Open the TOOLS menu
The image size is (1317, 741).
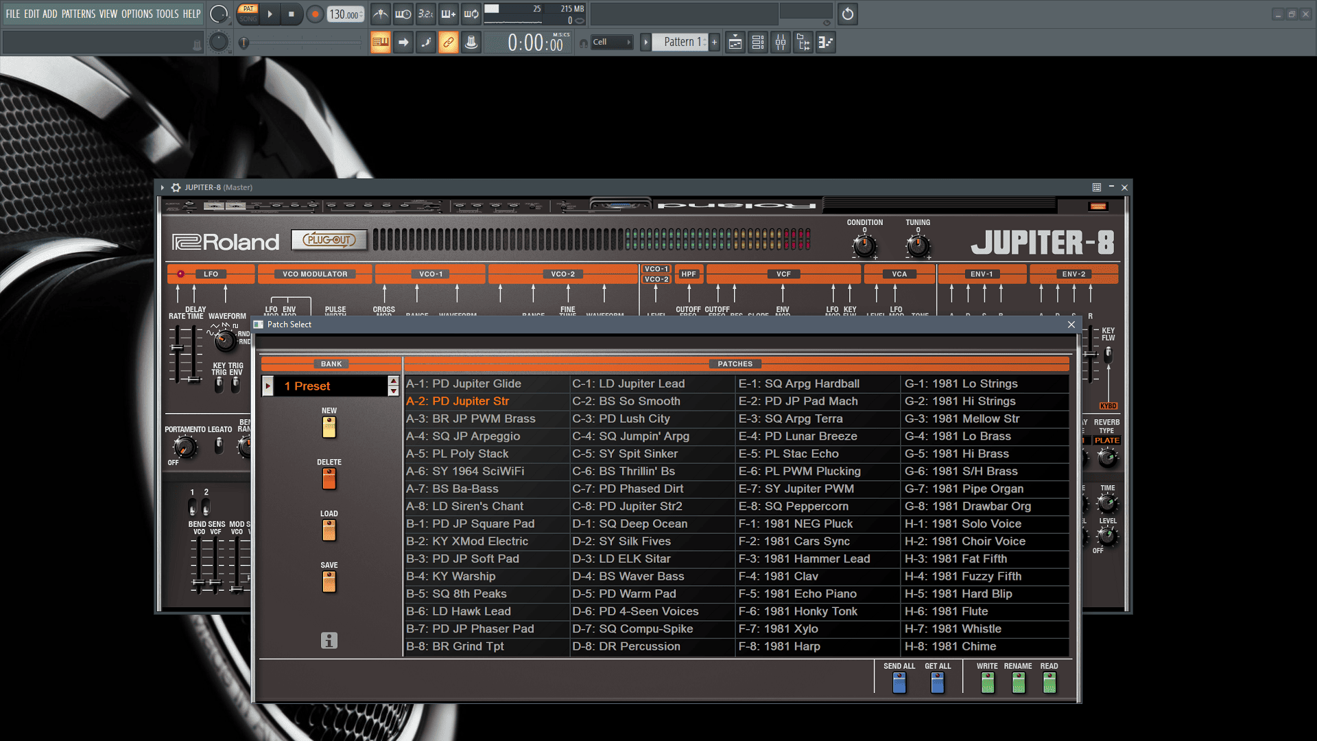[167, 14]
